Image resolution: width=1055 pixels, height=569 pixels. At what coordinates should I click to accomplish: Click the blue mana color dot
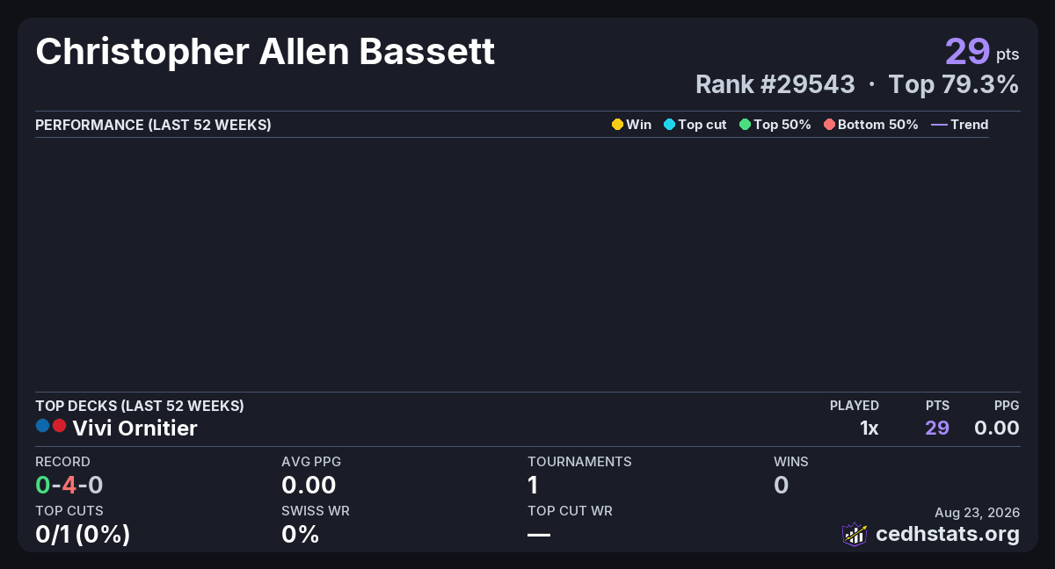tap(42, 426)
